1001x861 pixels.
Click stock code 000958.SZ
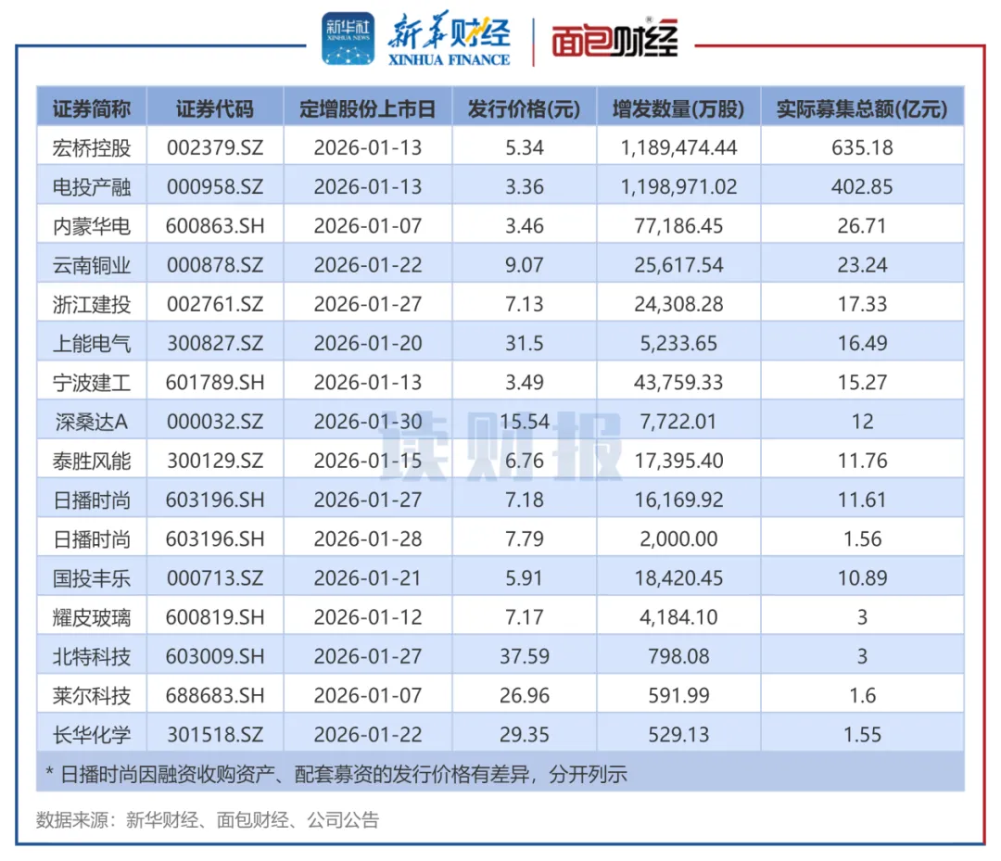tap(214, 186)
